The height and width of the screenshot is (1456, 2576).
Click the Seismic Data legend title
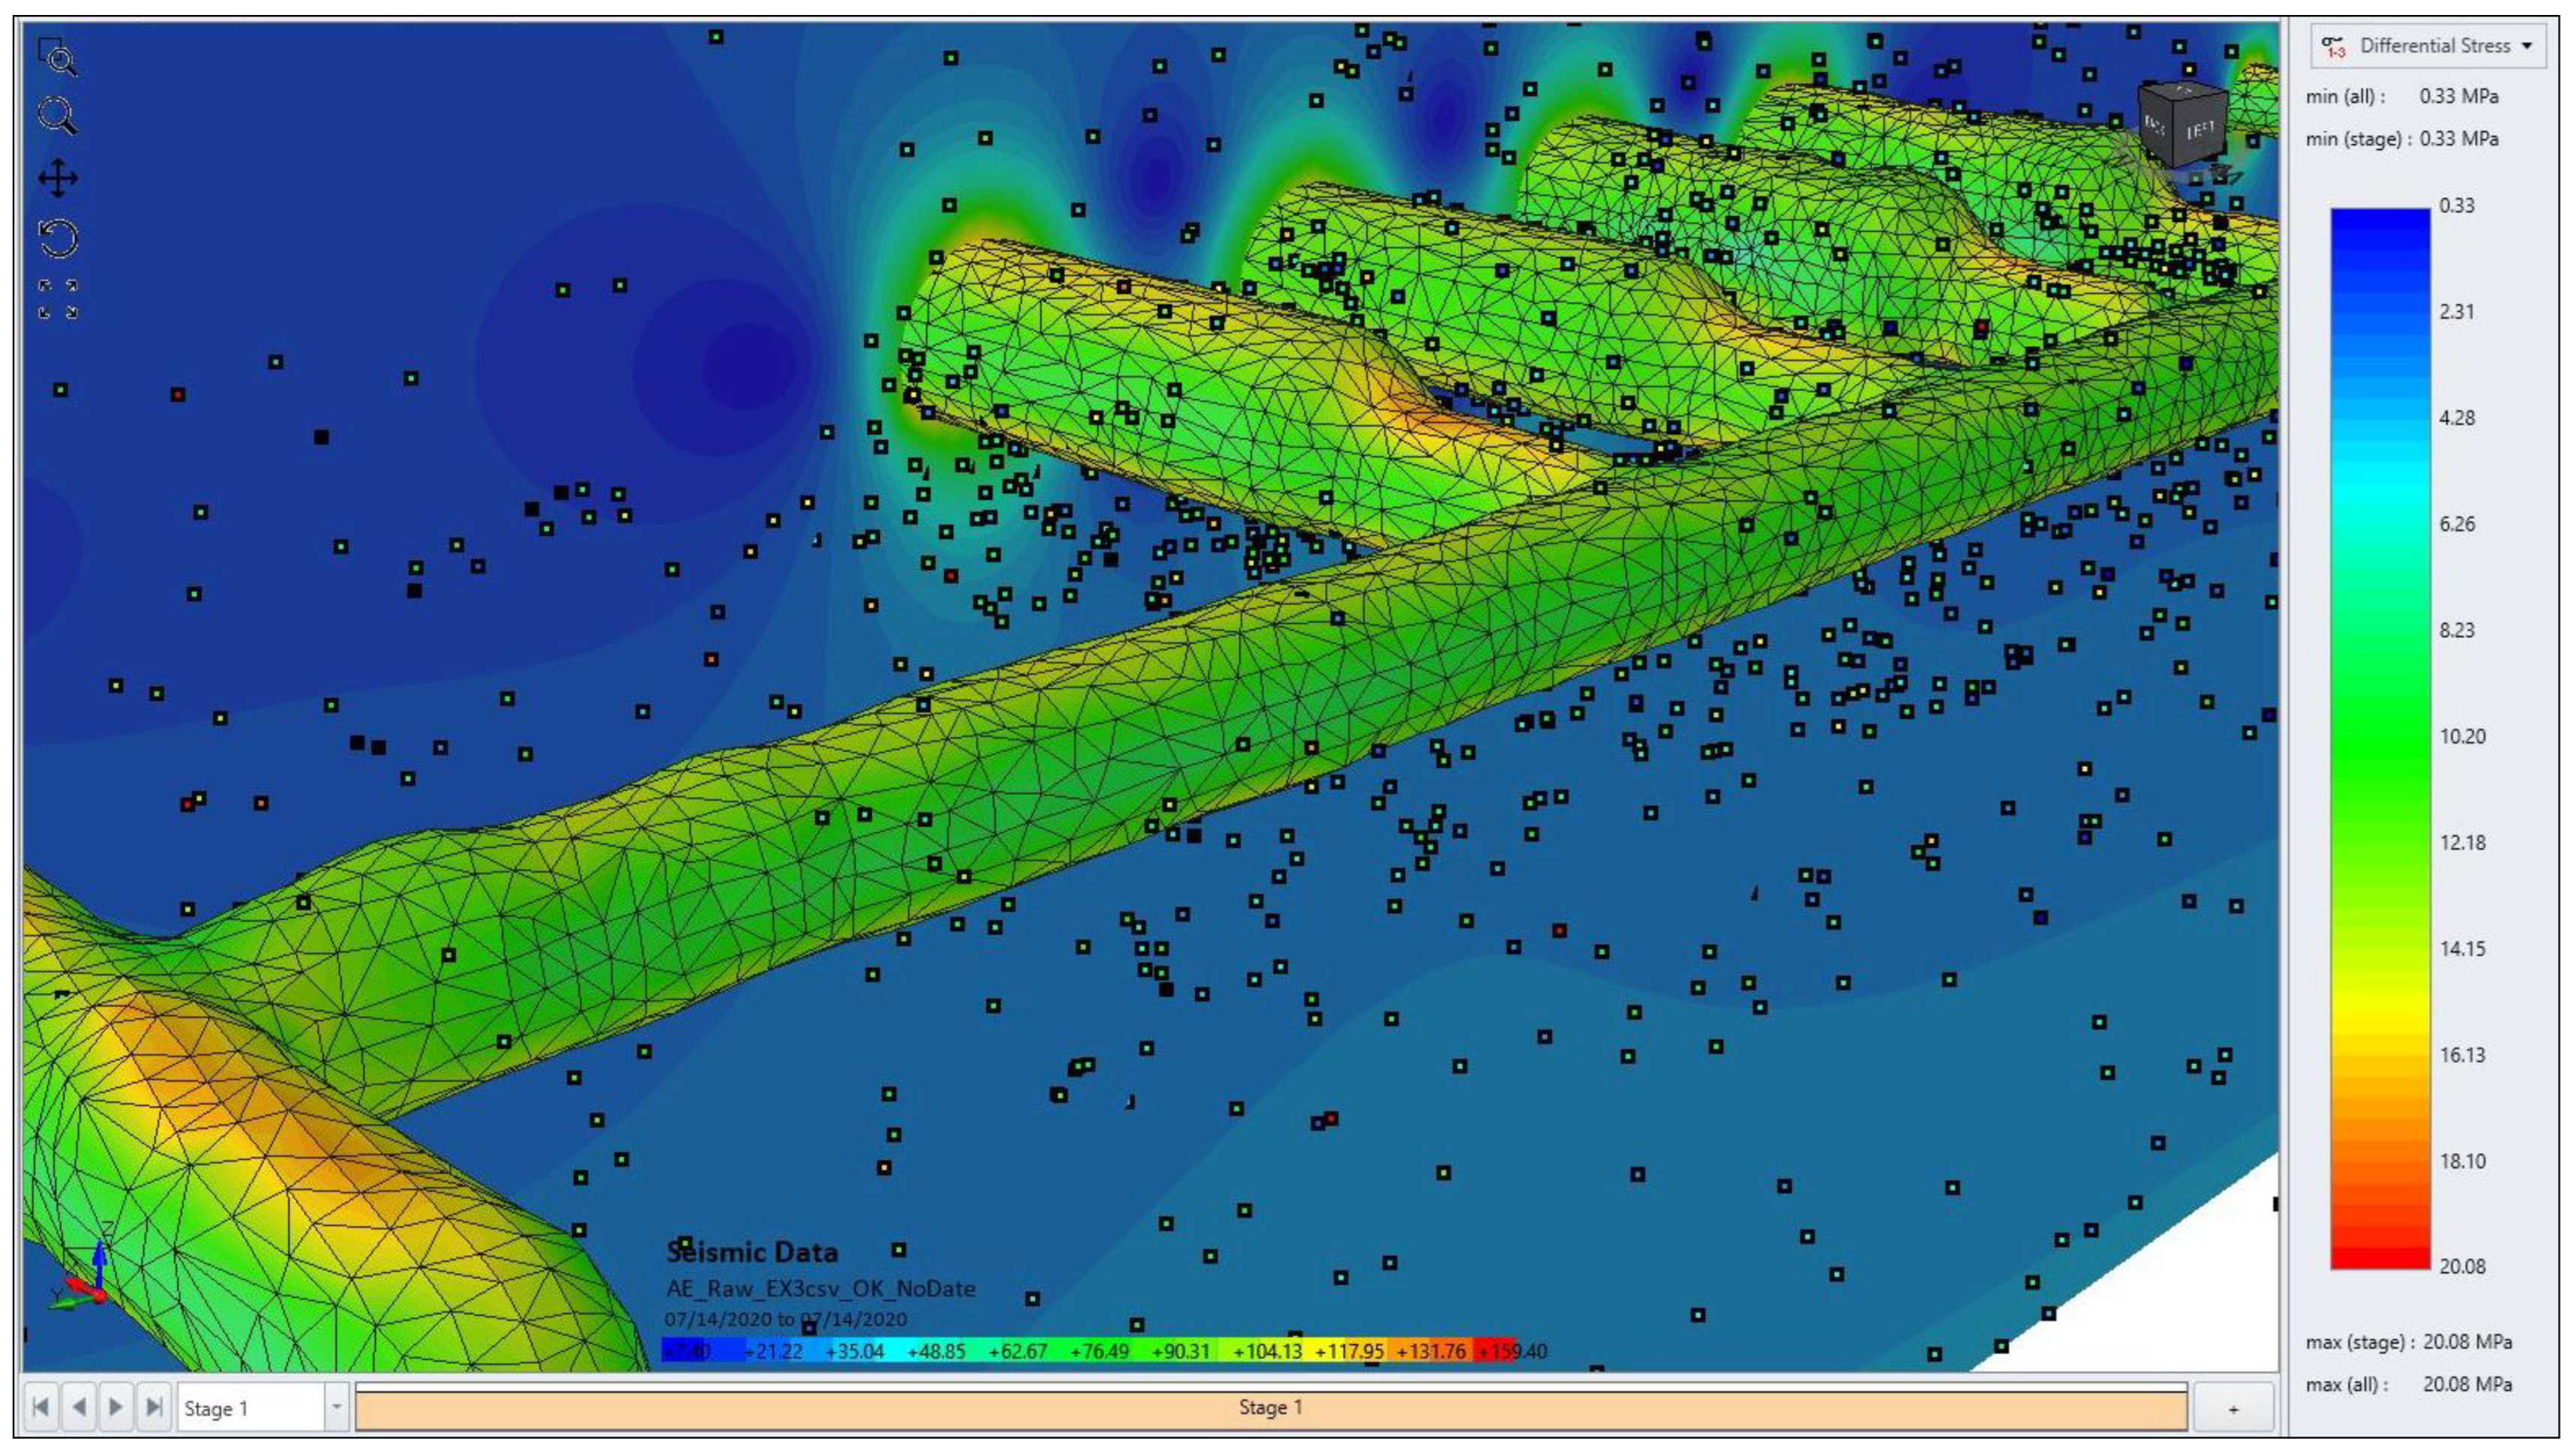(752, 1252)
